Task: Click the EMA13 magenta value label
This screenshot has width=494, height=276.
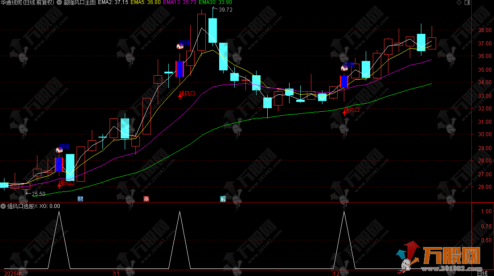Action: pyautogui.click(x=184, y=3)
